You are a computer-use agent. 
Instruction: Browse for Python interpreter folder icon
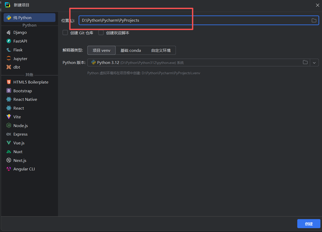click(305, 62)
